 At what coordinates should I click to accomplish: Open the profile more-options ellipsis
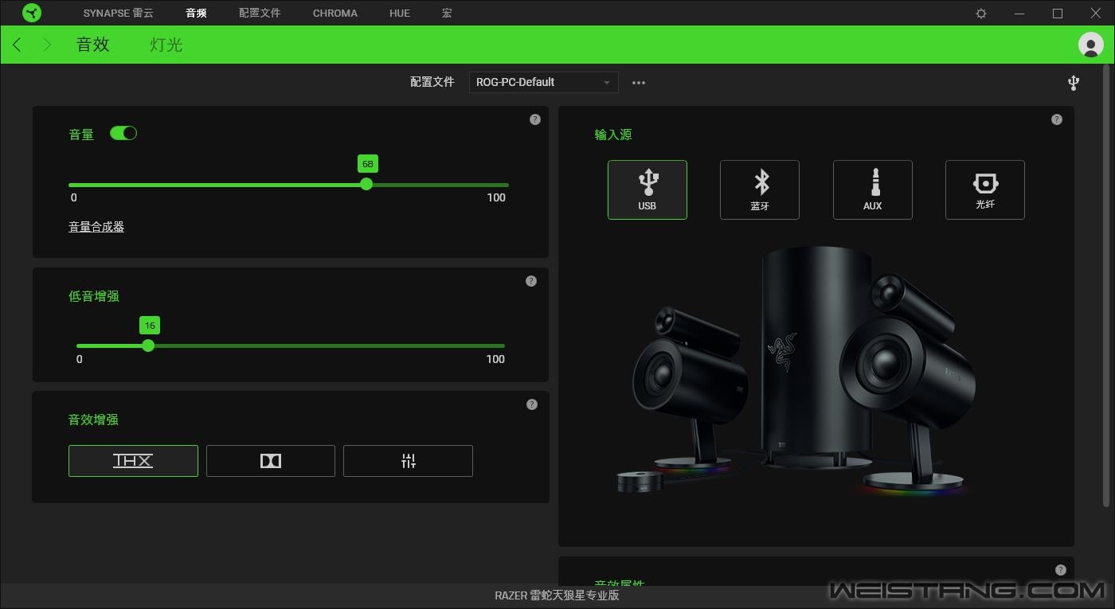pos(639,83)
